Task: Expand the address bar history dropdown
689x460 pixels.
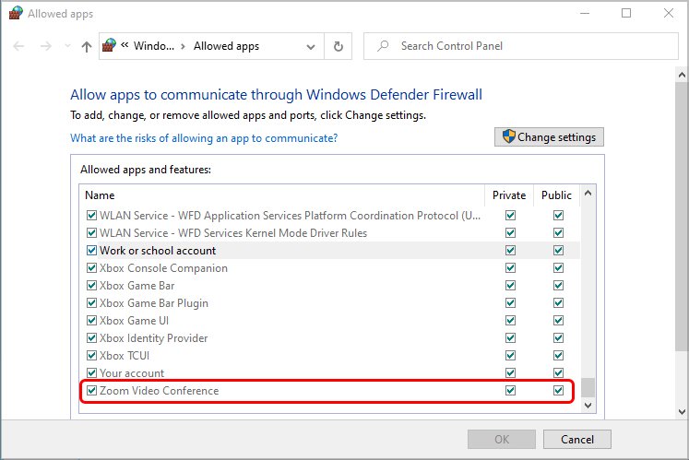Action: click(x=311, y=47)
